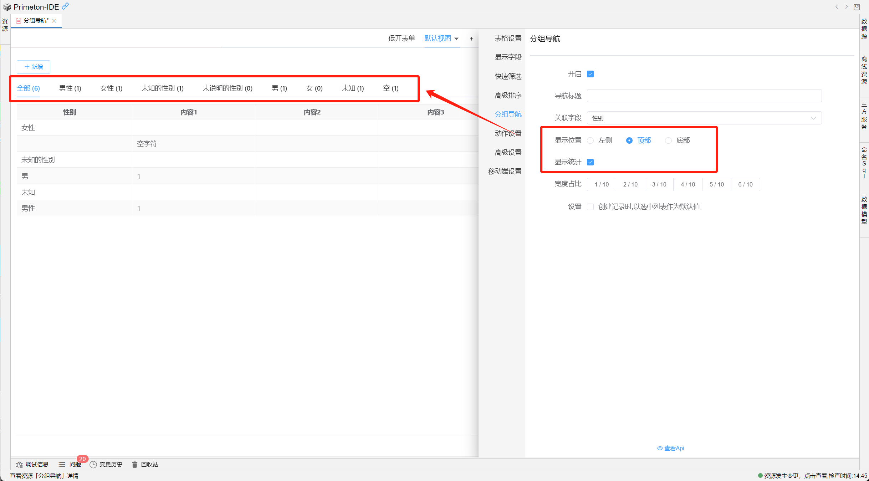Open the 快速筛选 settings section
The width and height of the screenshot is (869, 481).
(508, 76)
